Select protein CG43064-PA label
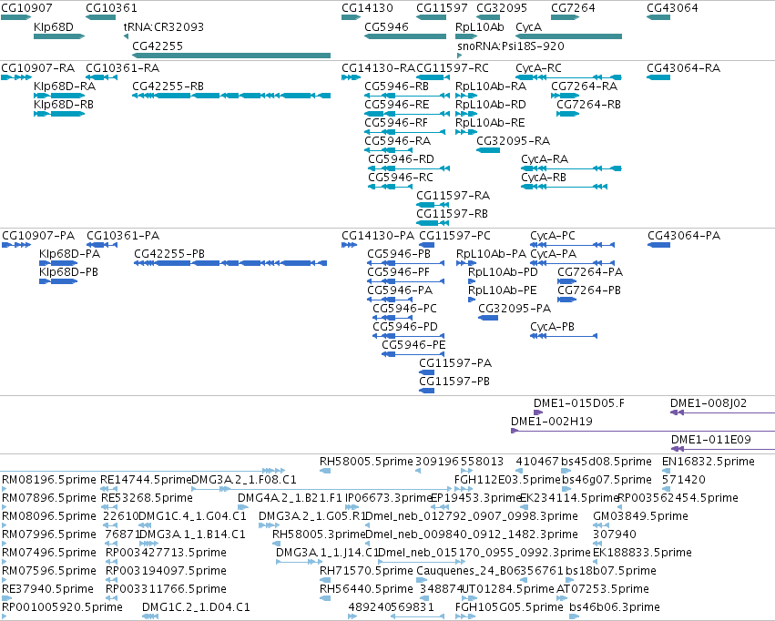 [x=684, y=235]
